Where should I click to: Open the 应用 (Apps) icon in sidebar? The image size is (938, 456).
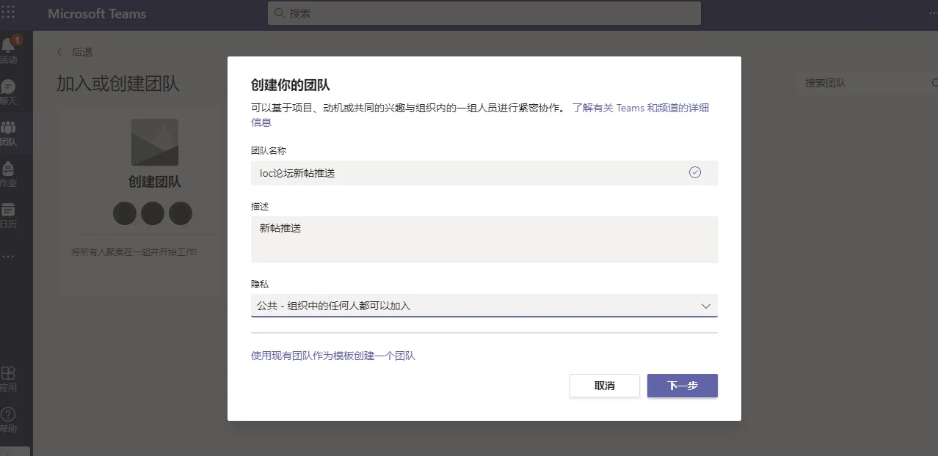tap(10, 376)
